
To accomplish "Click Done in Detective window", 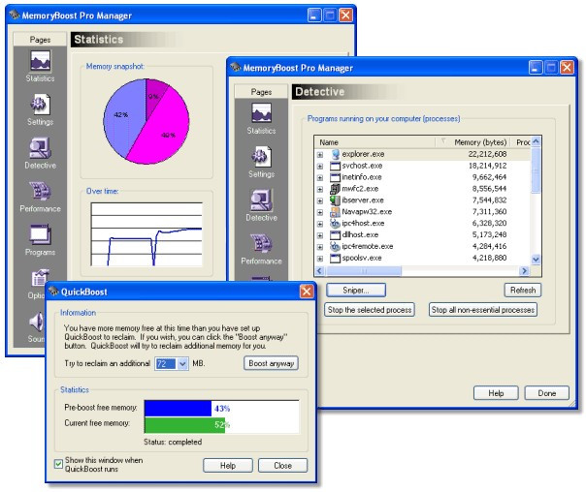I will tap(547, 393).
